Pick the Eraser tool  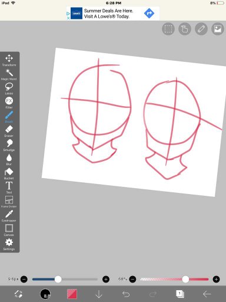9,131
